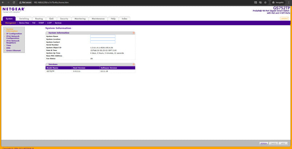Expand IPv6 Network Configuration in the sidebar

(13, 37)
